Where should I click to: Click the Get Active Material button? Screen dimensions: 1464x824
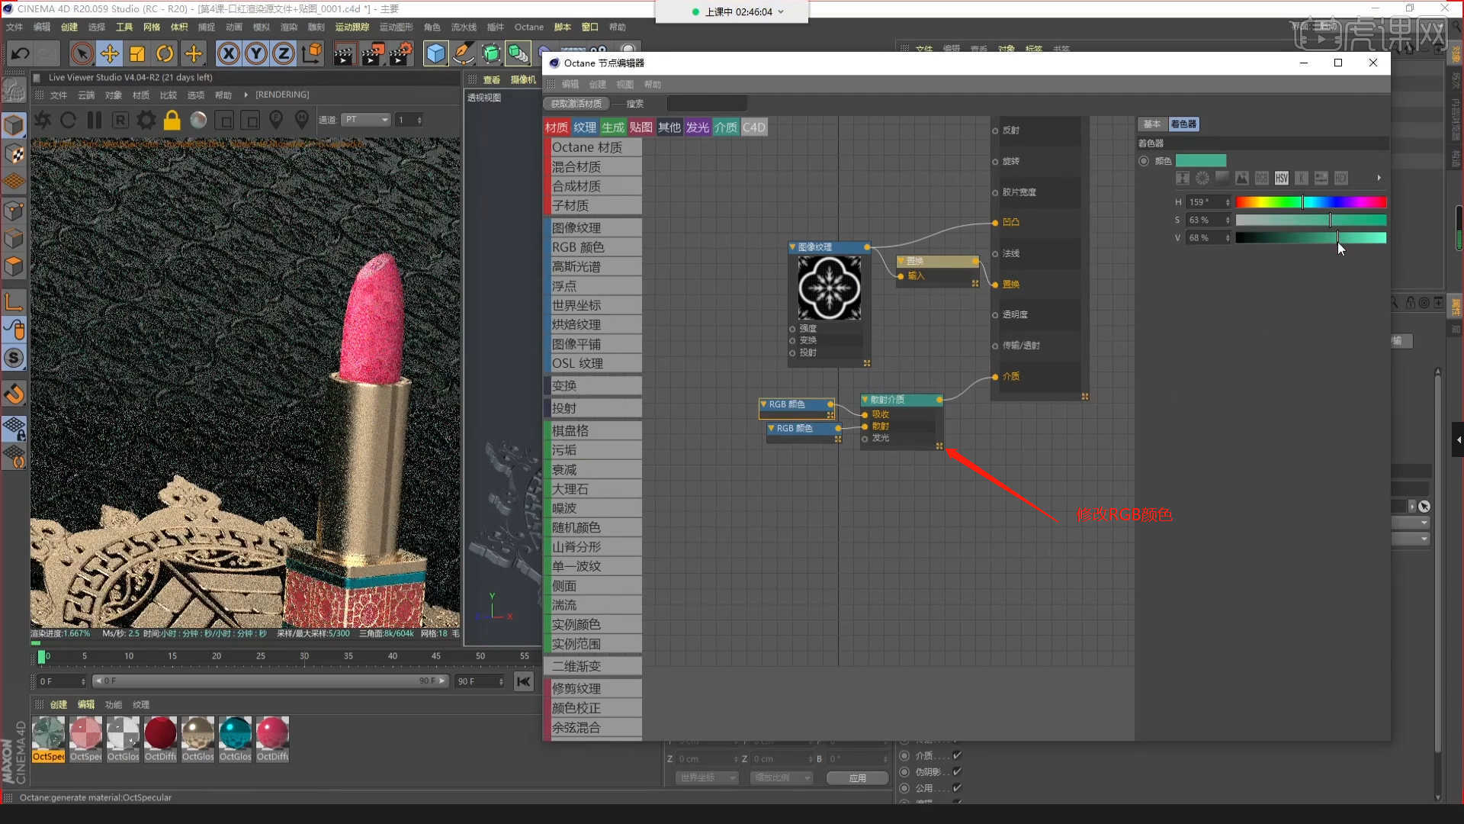(576, 104)
